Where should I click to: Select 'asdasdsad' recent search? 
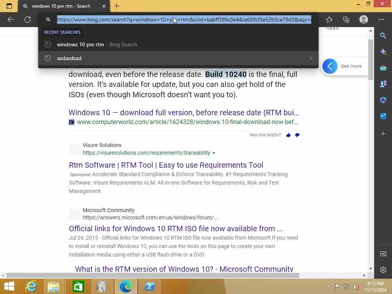178,58
